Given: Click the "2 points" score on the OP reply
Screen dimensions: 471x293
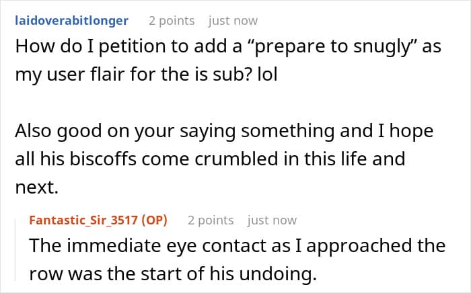Looking at the screenshot, I should coord(211,220).
